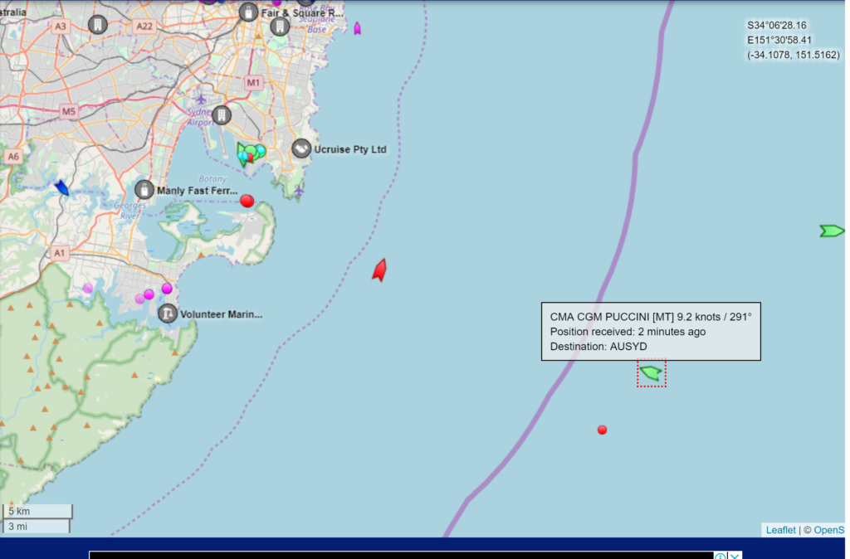Click the building marker at Sydney Airport

tap(221, 115)
